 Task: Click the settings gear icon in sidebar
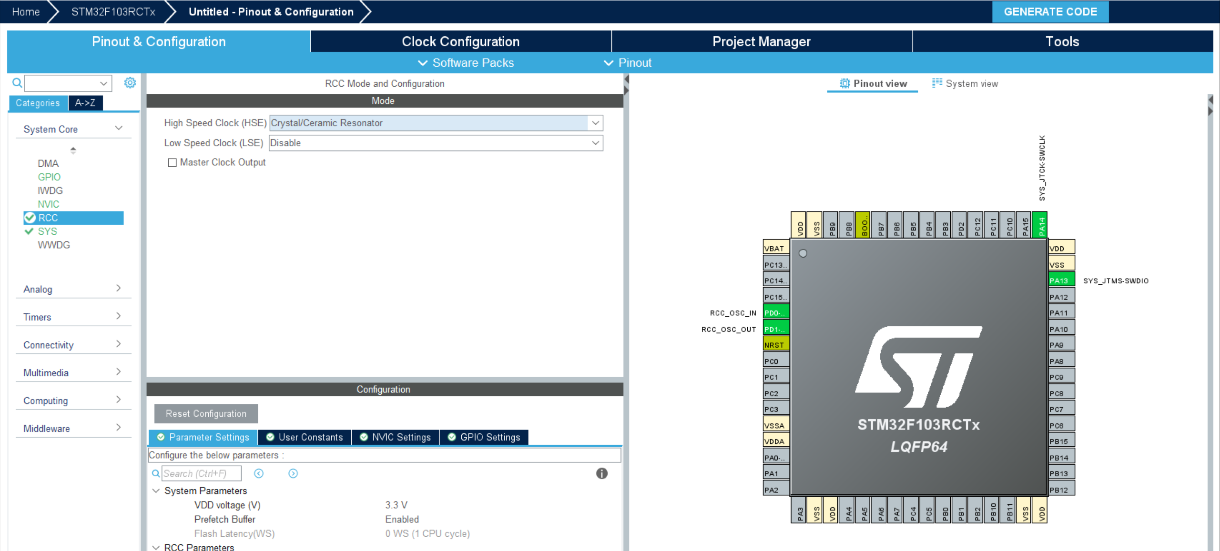130,83
